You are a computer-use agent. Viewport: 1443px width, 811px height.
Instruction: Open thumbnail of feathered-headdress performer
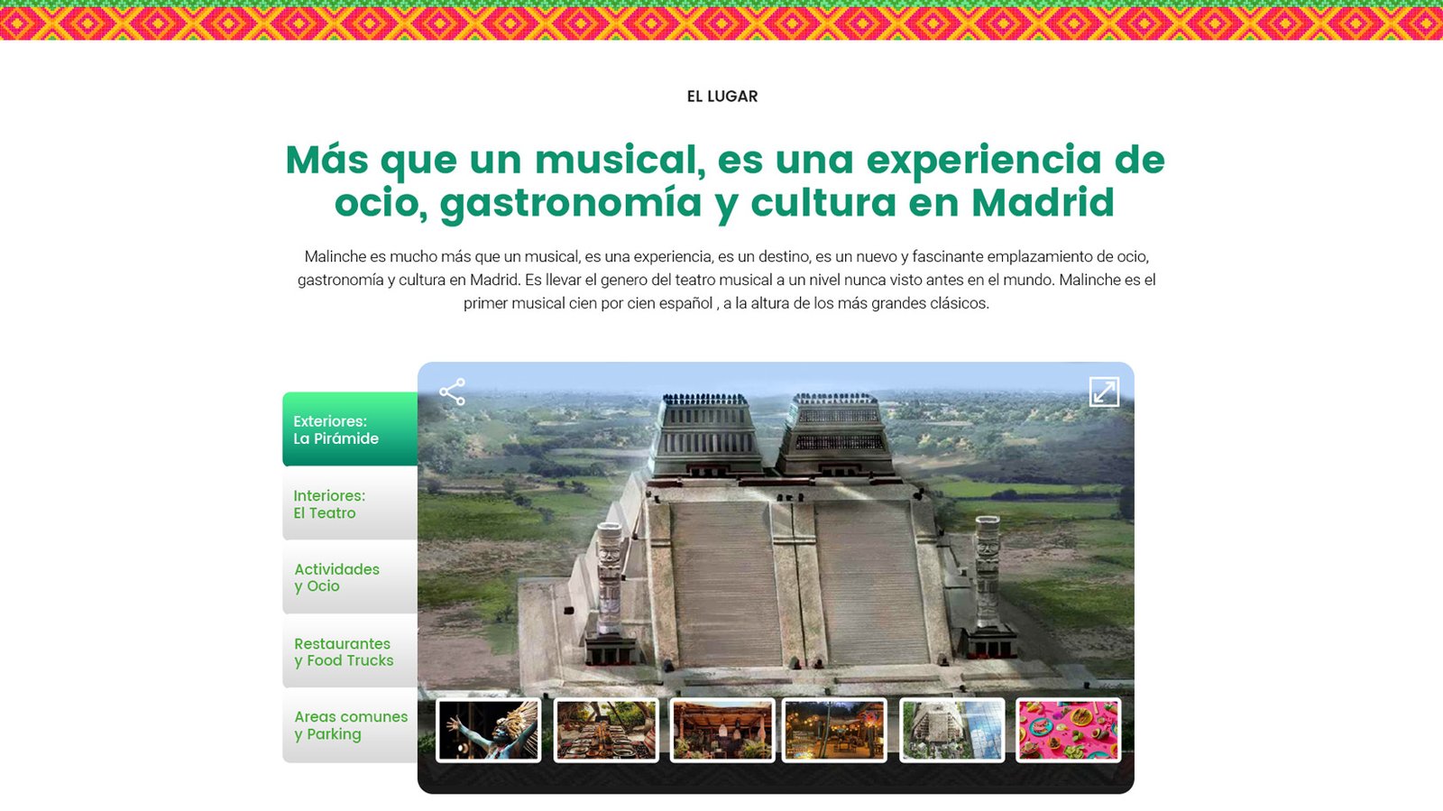coord(489,730)
